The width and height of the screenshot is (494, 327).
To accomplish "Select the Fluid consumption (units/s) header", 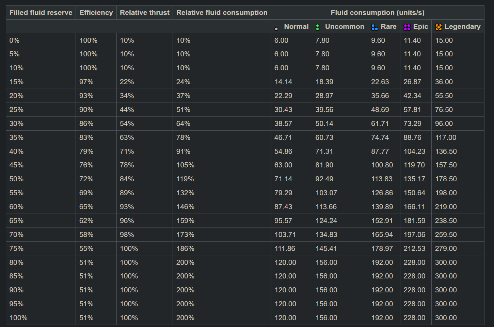I will coord(378,13).
